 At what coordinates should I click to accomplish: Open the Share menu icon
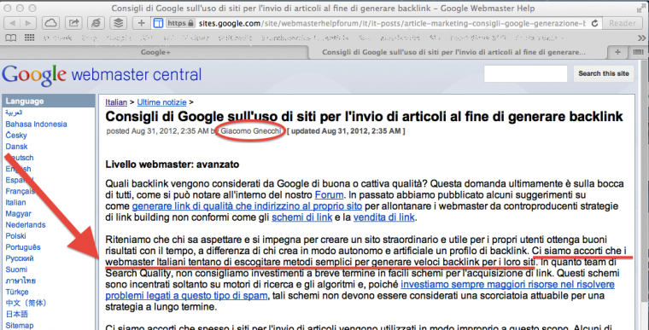73,23
